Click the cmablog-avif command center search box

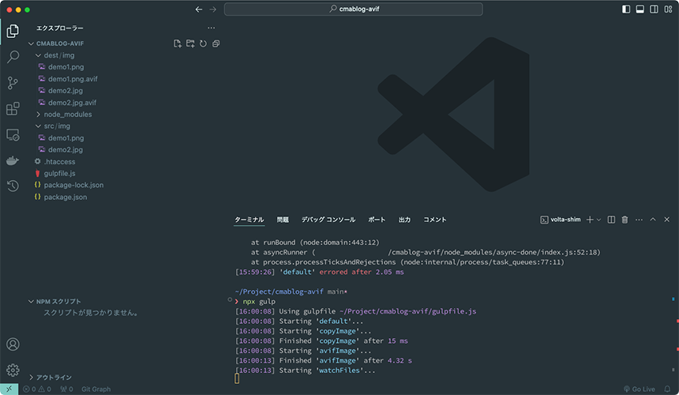tap(353, 9)
